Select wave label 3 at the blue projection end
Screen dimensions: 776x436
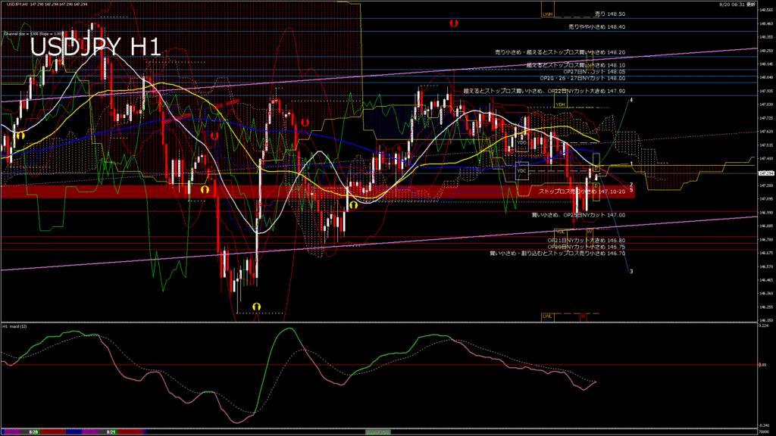[632, 271]
